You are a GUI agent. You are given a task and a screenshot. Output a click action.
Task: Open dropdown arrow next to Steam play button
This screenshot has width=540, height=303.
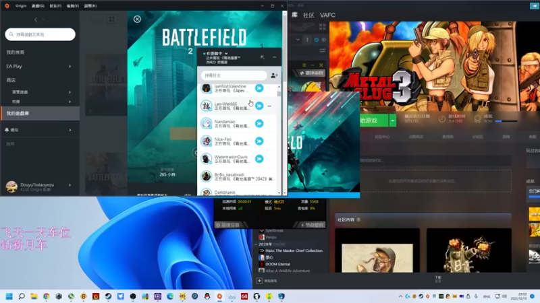pyautogui.click(x=392, y=121)
